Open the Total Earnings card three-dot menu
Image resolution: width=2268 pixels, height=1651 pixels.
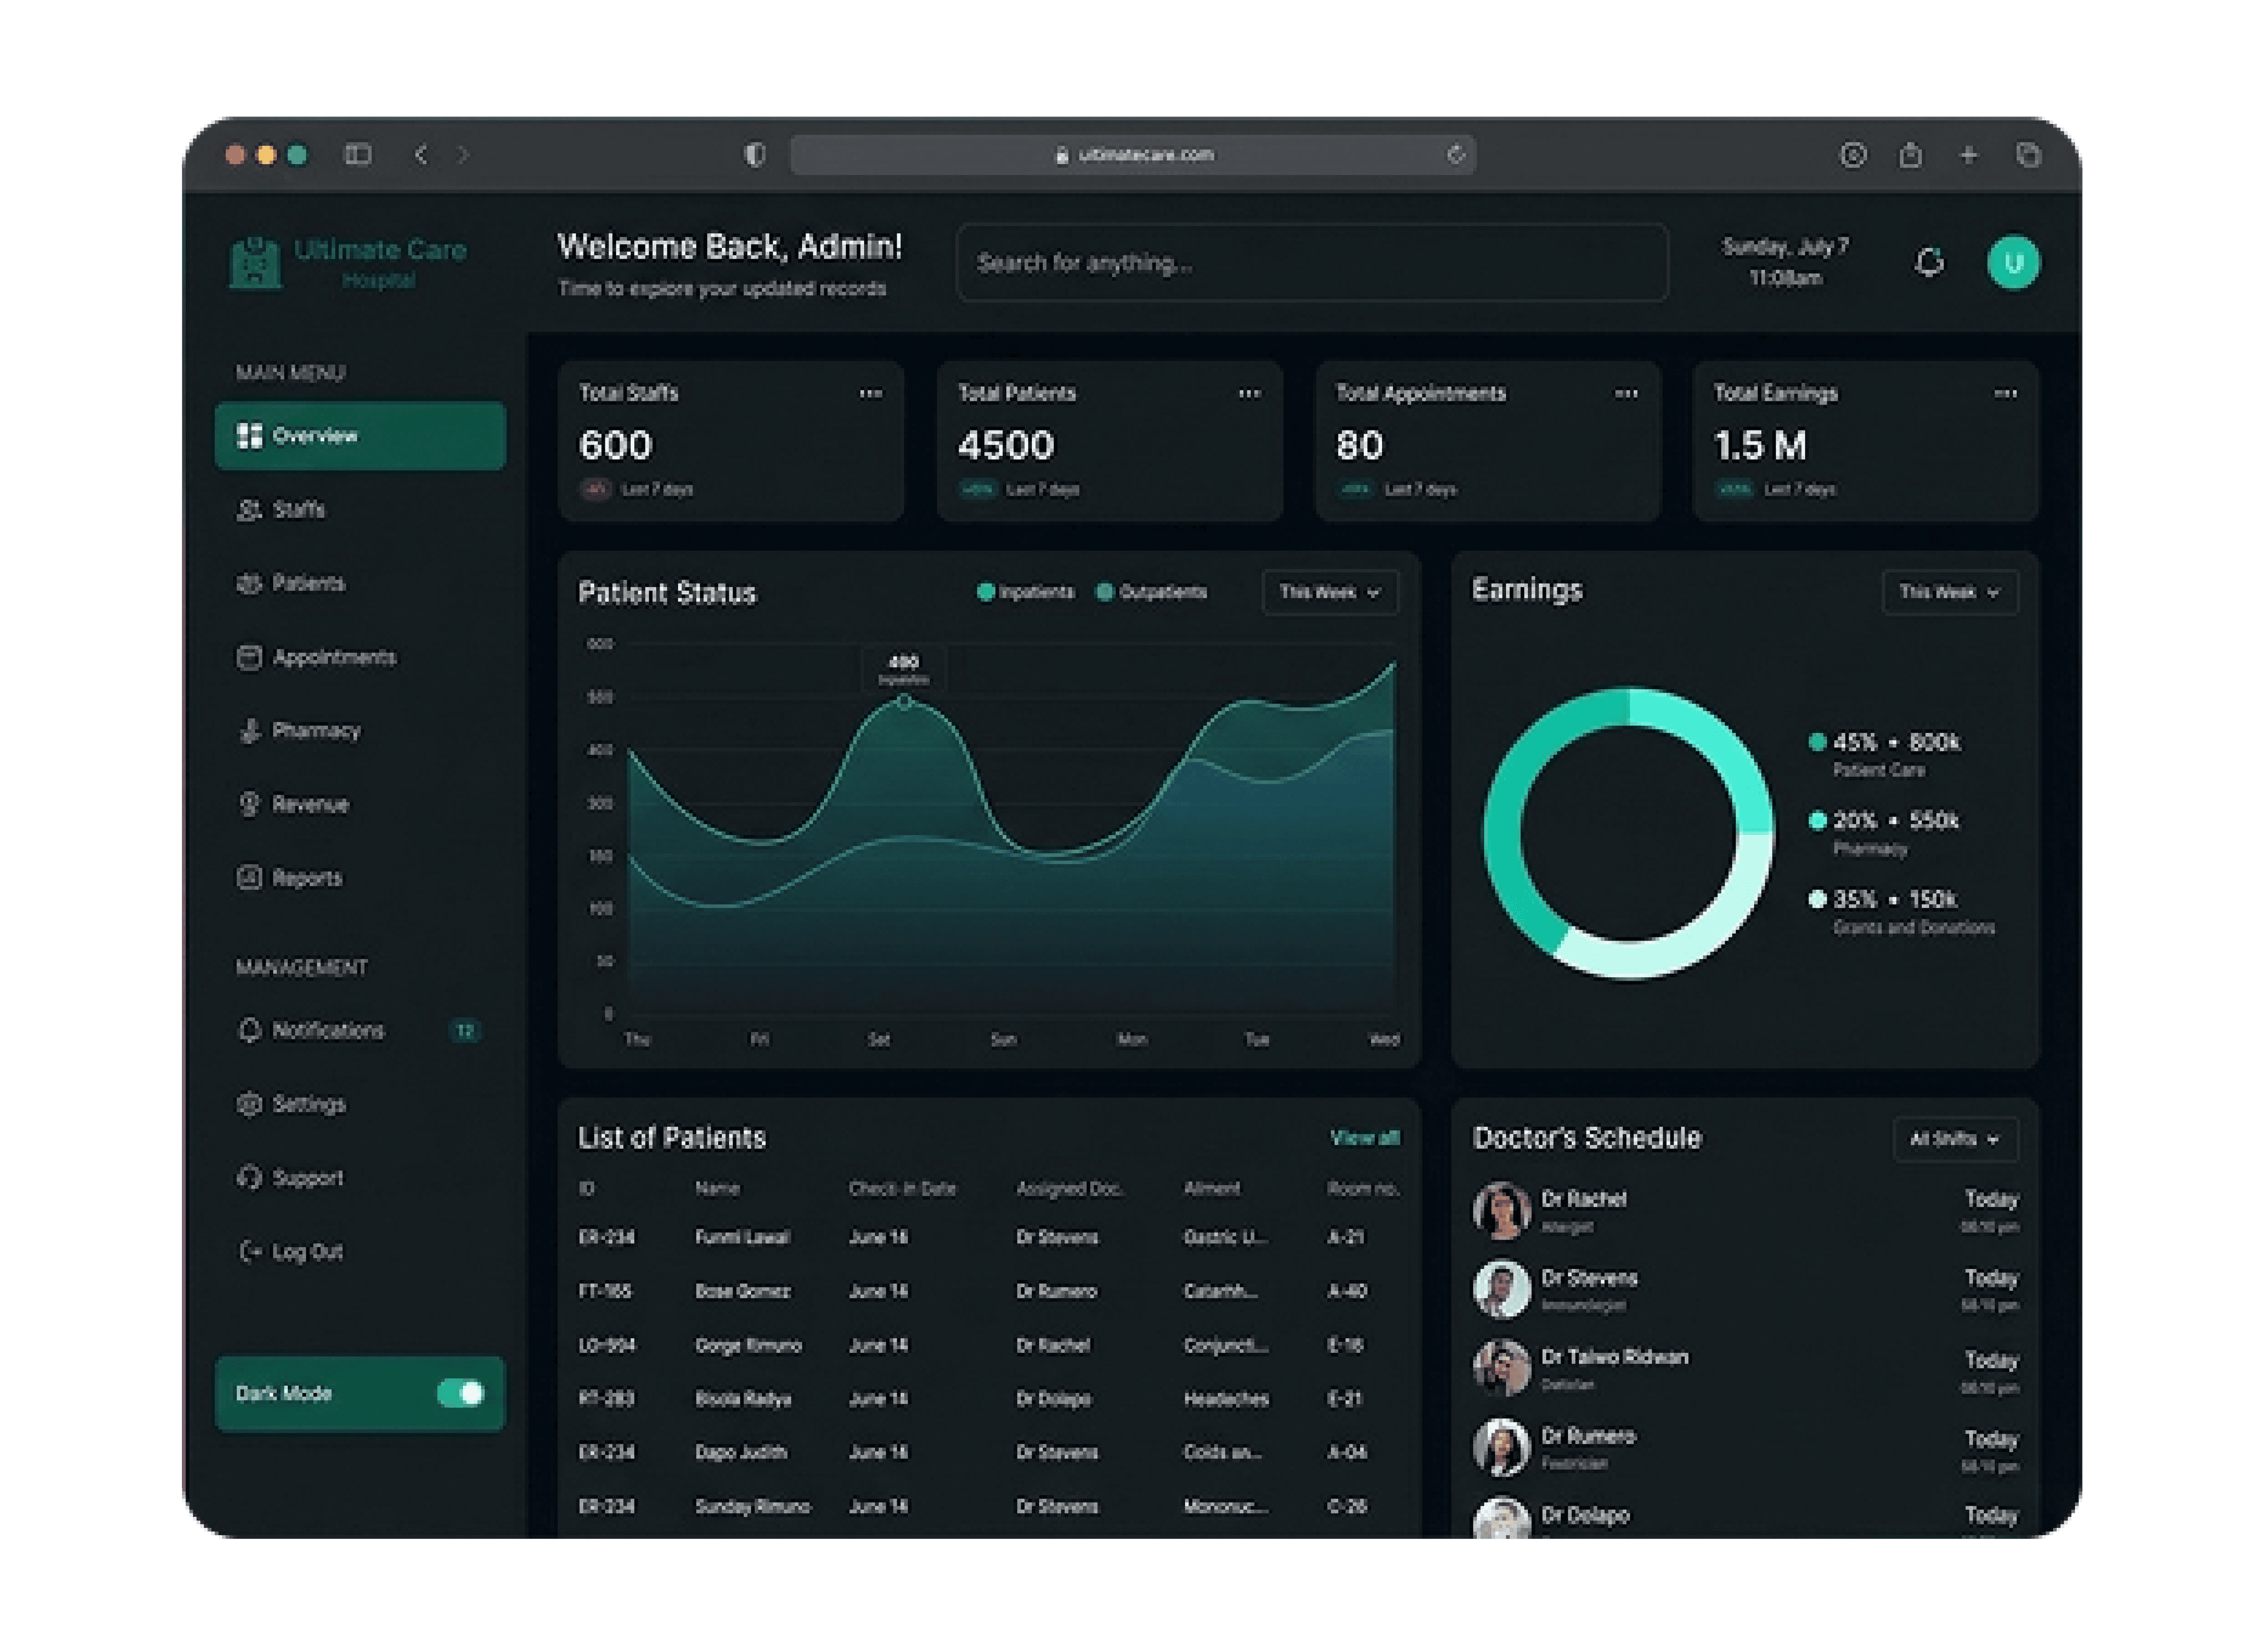(2004, 394)
